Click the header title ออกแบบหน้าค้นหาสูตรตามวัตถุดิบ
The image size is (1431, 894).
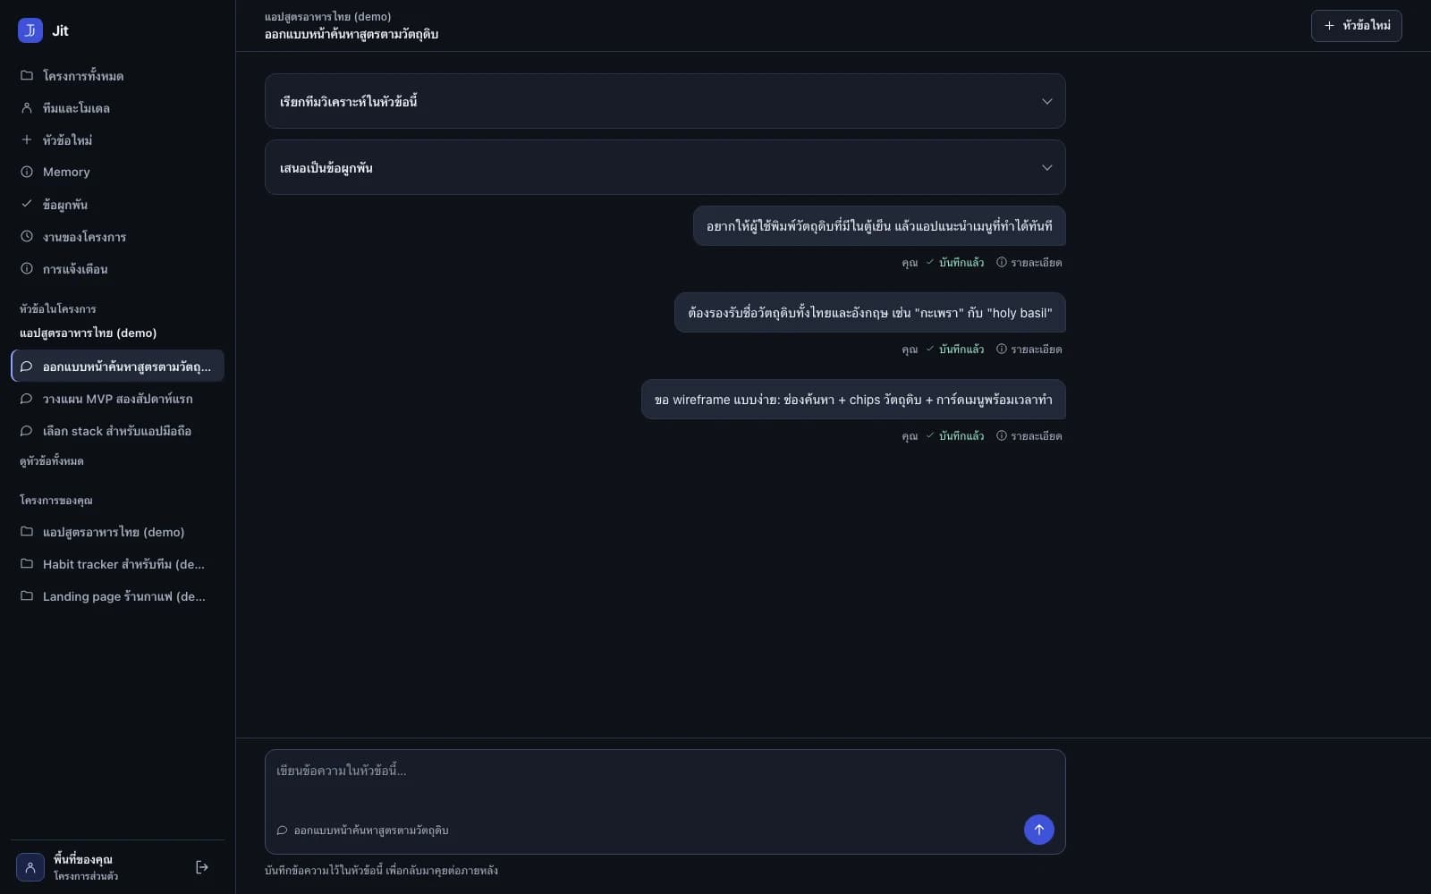coord(351,35)
